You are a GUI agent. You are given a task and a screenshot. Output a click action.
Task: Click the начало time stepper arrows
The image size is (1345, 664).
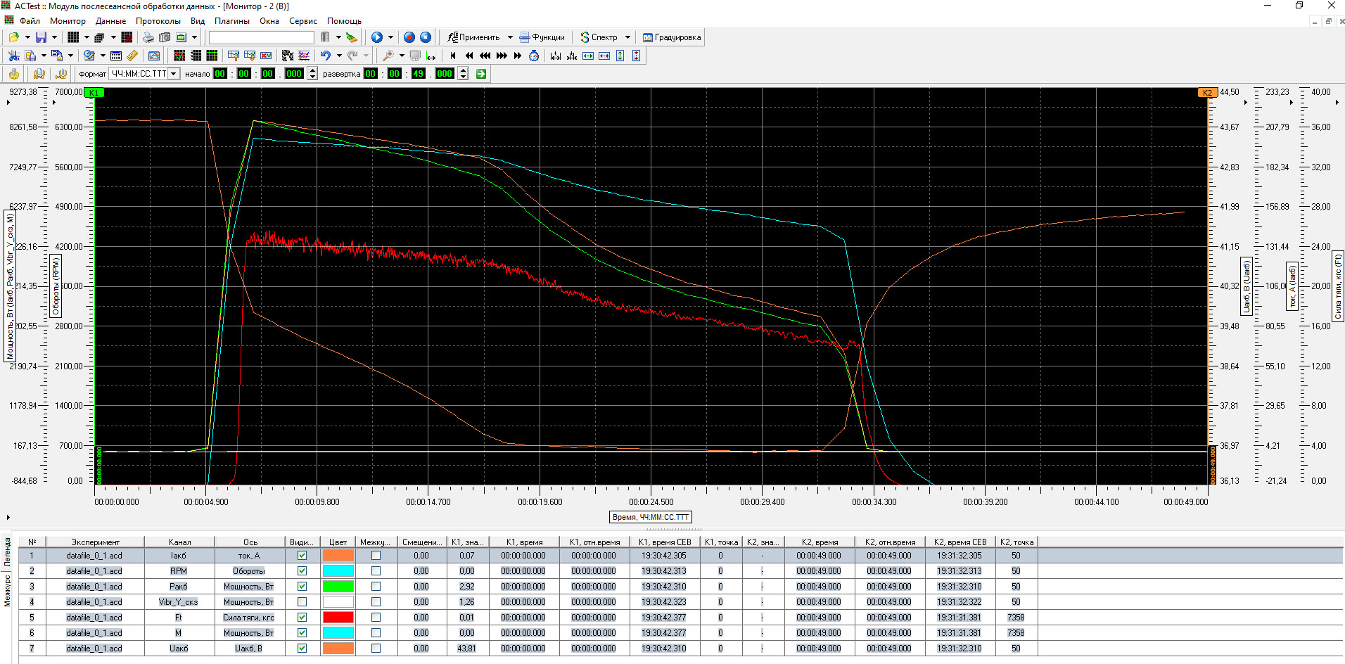coord(312,74)
